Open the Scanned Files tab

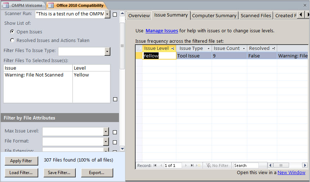[x=256, y=15]
